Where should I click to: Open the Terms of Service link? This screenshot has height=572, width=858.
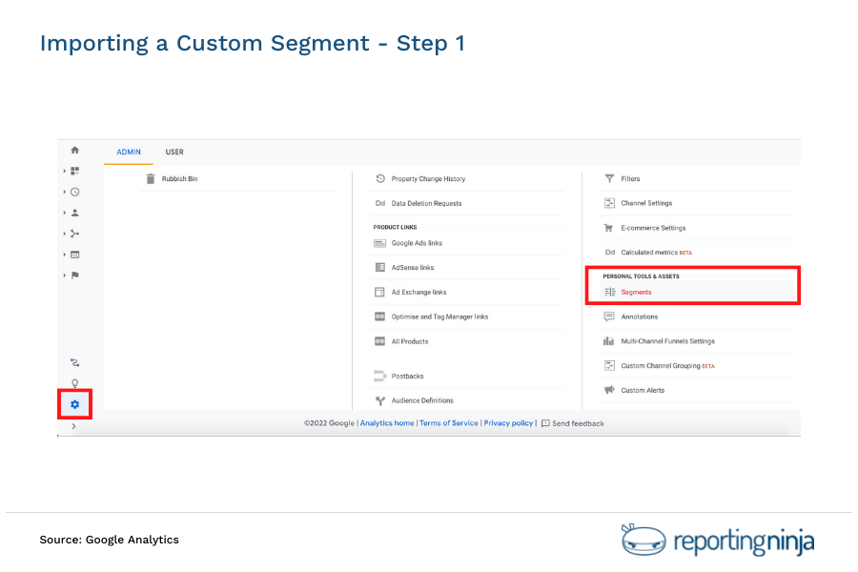(448, 423)
